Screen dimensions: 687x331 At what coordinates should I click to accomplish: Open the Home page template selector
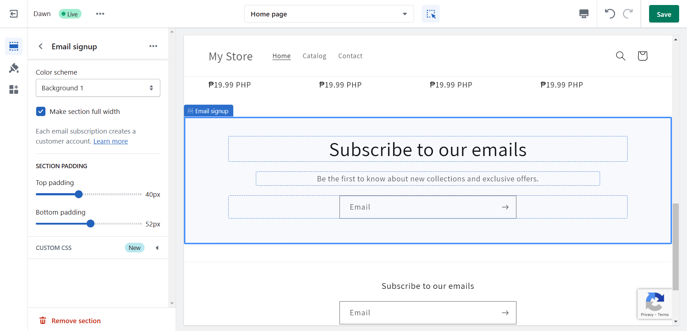(x=329, y=14)
